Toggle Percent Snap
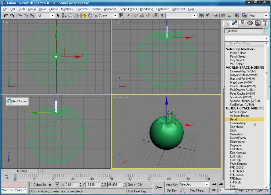Screen dimensions: 271x195 148,16
